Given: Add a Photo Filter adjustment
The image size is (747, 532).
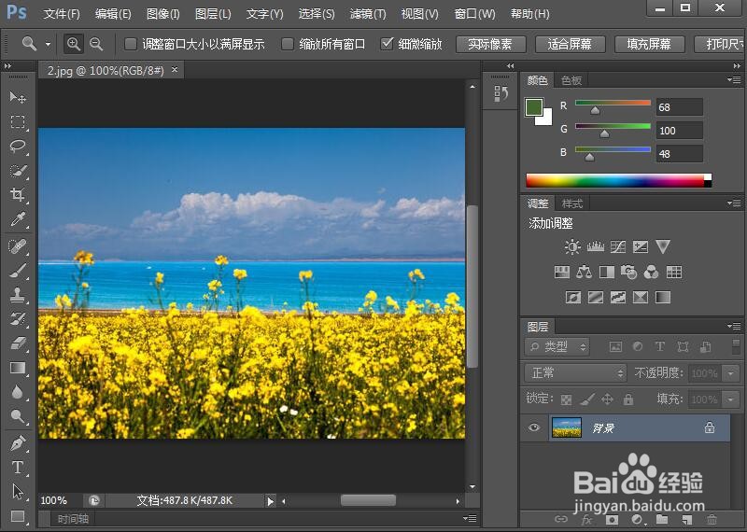Looking at the screenshot, I should click(628, 272).
